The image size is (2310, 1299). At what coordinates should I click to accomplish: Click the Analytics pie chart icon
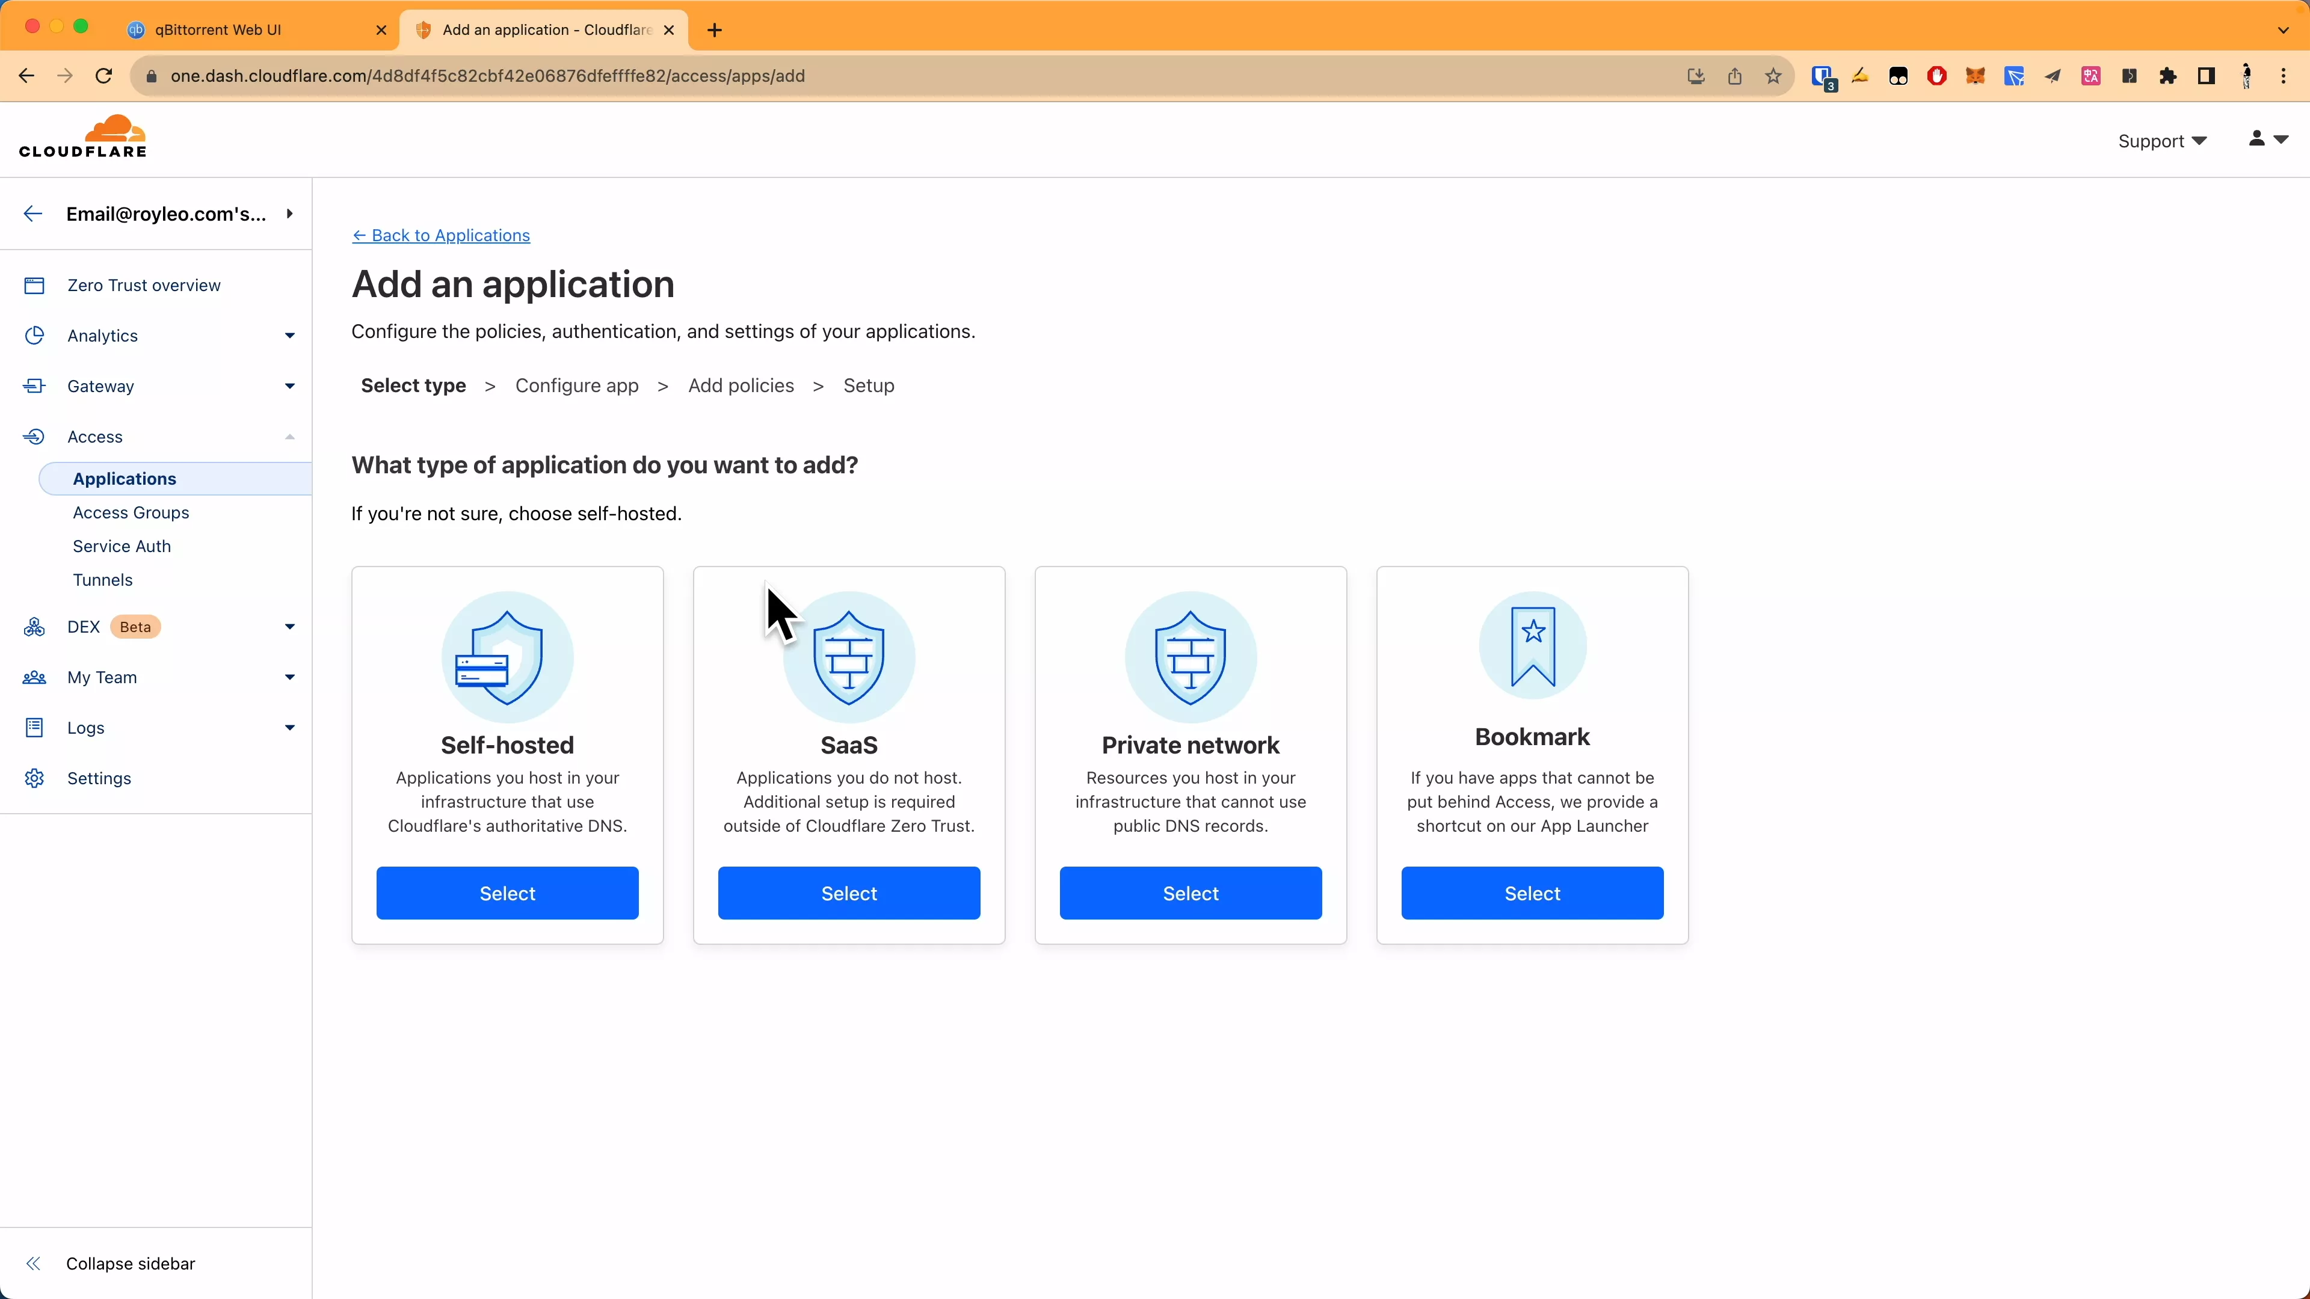[34, 336]
